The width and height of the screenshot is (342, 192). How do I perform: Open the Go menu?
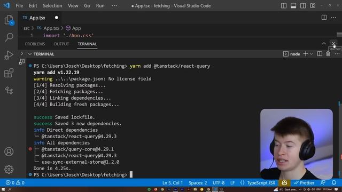87,6
